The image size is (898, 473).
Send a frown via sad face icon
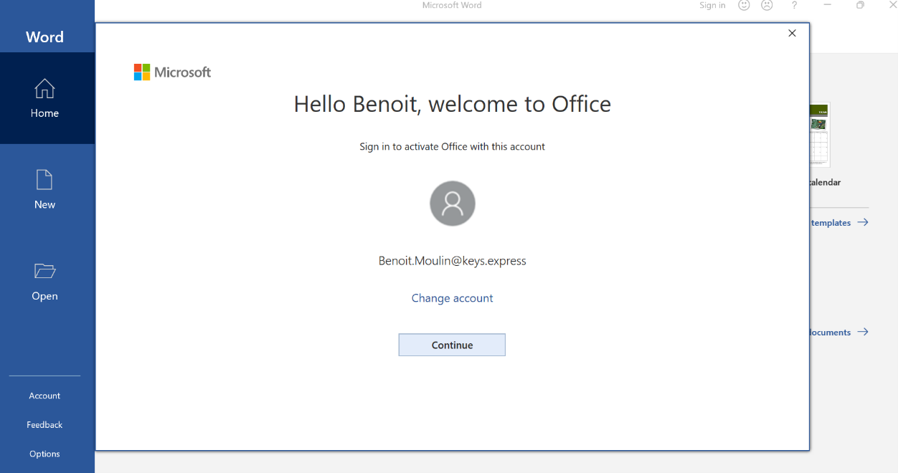[x=767, y=5]
